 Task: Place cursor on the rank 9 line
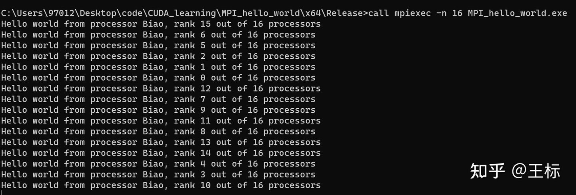(x=158, y=110)
